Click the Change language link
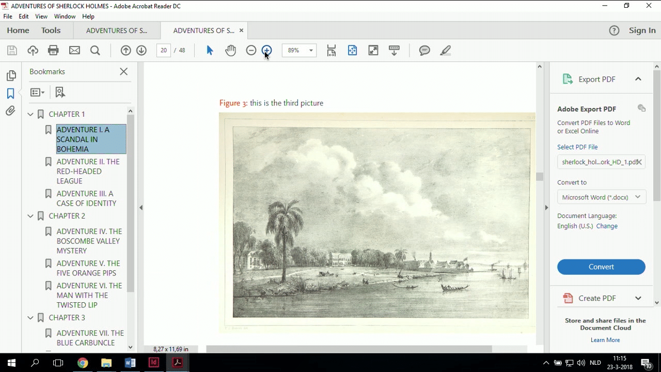Viewport: 661px width, 372px height. point(607,226)
